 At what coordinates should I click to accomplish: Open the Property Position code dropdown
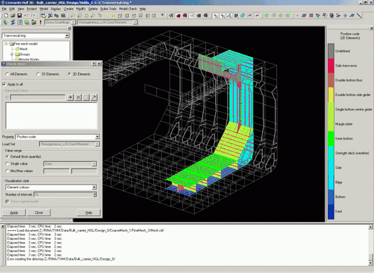point(97,136)
